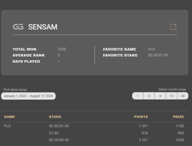Select the 3 month range
Viewport: 192px width, 146px height.
click(149, 96)
